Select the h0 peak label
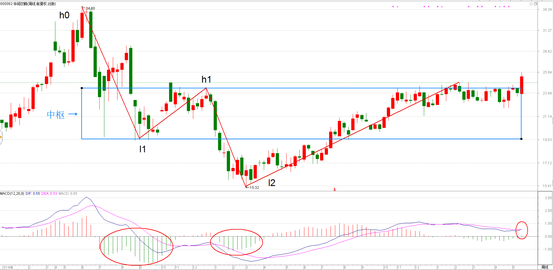This screenshot has height=270, width=553. 64,15
